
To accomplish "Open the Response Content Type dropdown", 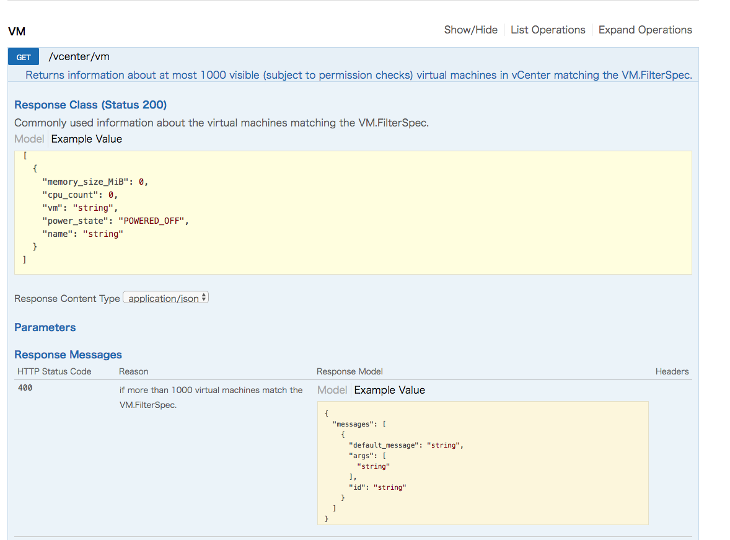I will pos(165,298).
